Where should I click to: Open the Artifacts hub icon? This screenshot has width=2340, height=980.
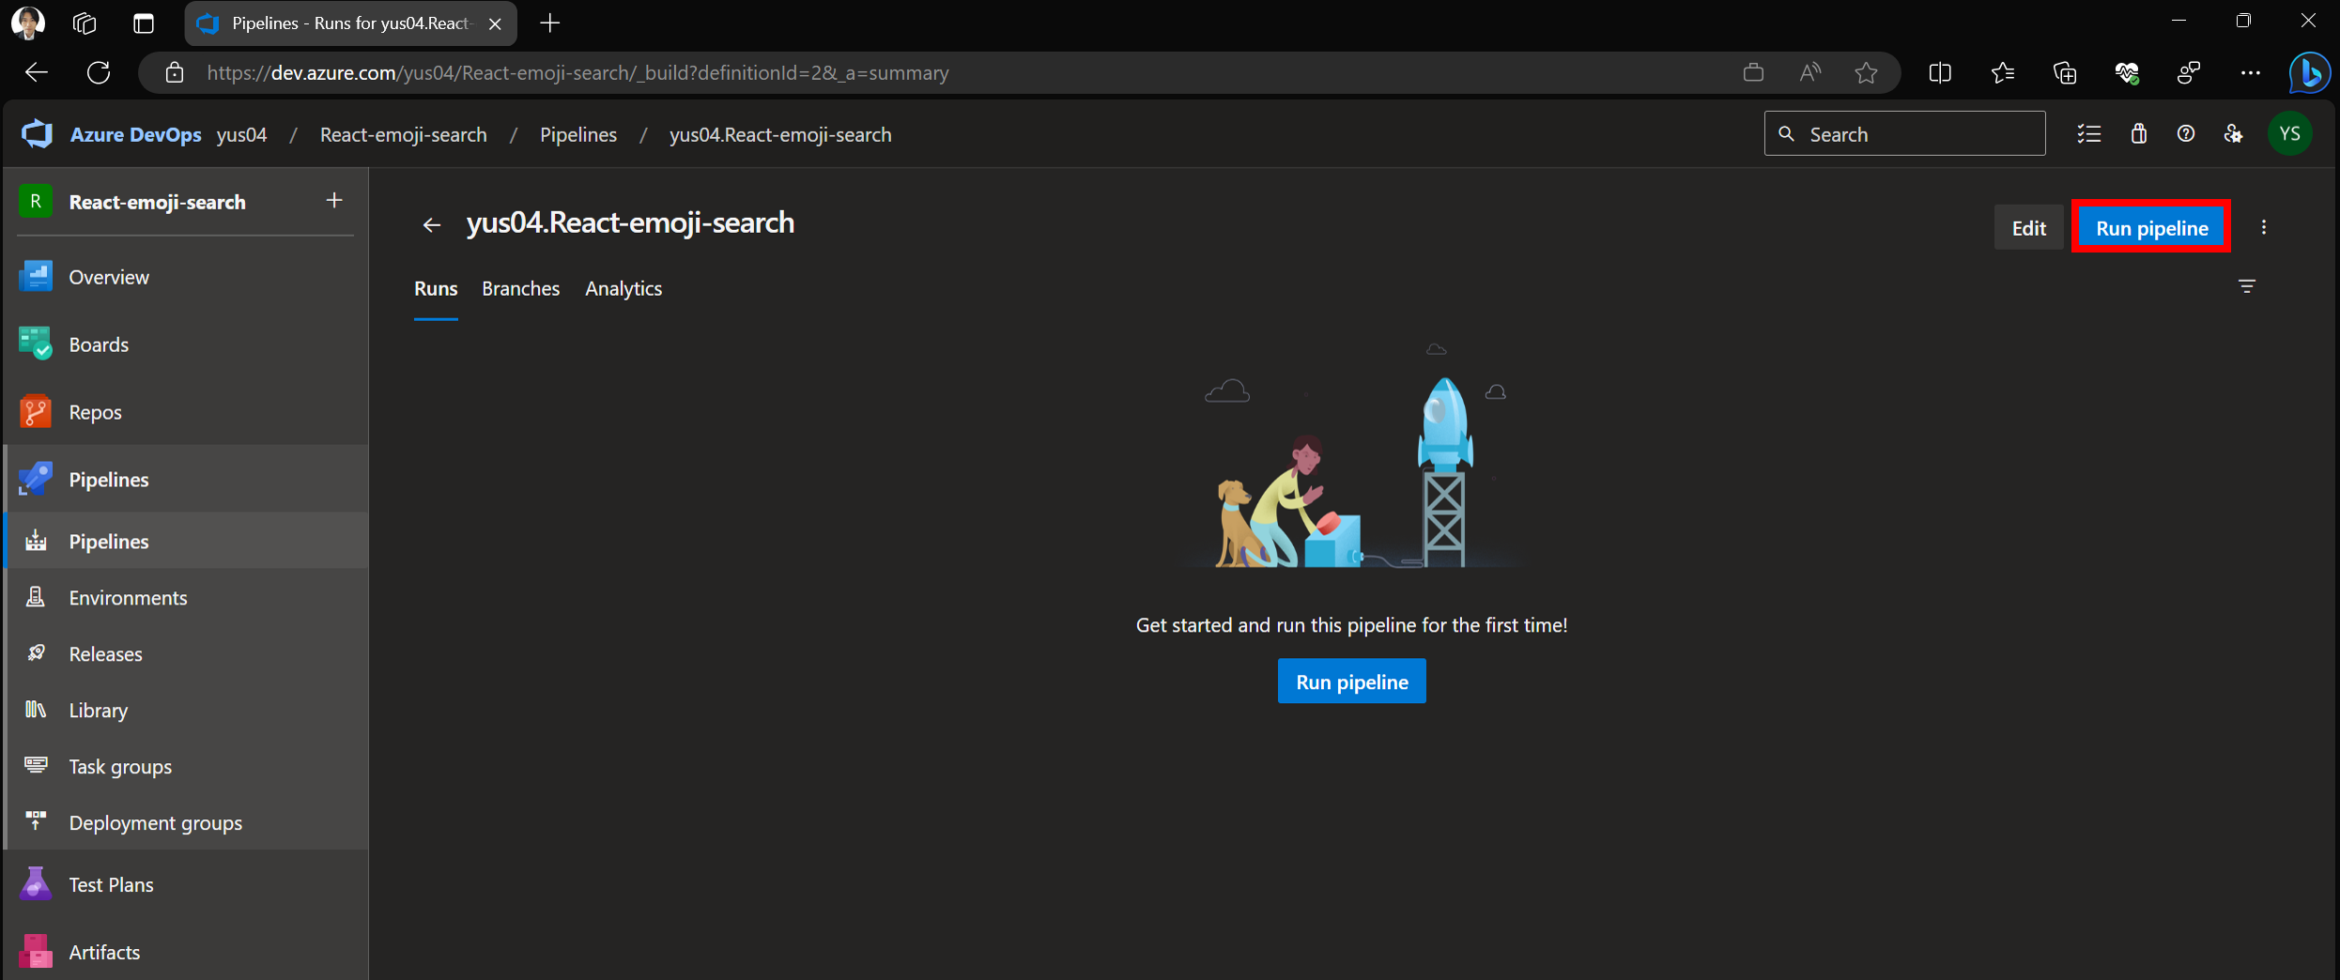(x=36, y=952)
